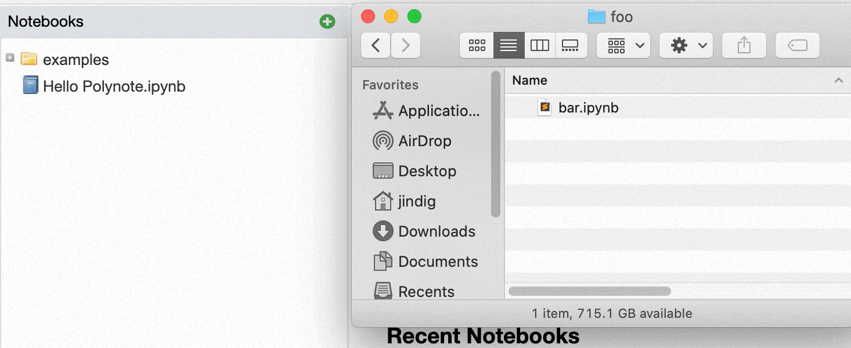Screen dimensions: 851x348
Task: Select Recents in the Finder sidebar
Action: [x=426, y=291]
